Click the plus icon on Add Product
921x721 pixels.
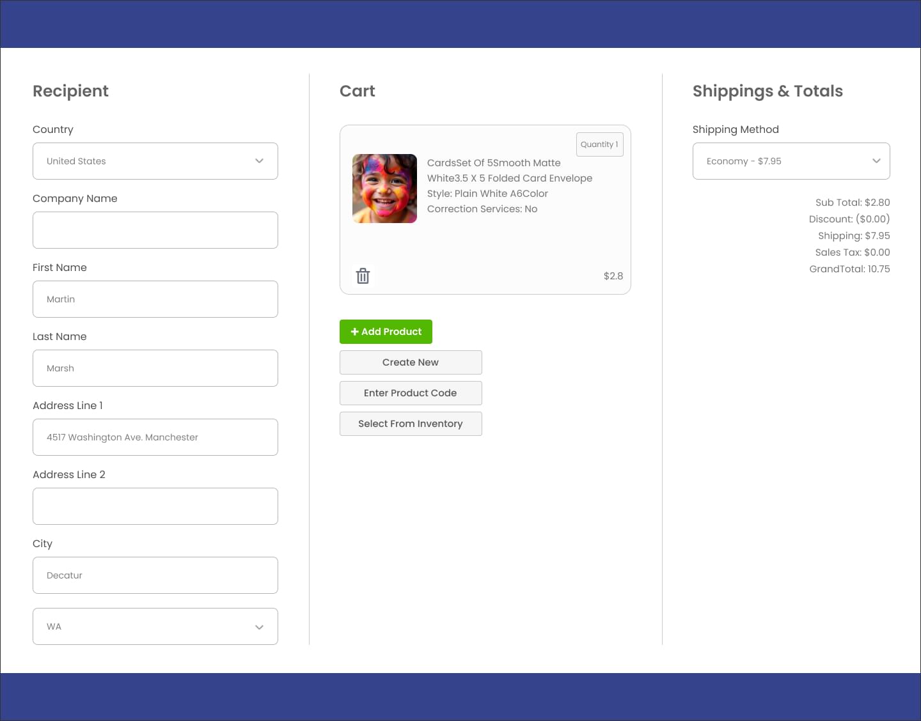click(x=354, y=332)
